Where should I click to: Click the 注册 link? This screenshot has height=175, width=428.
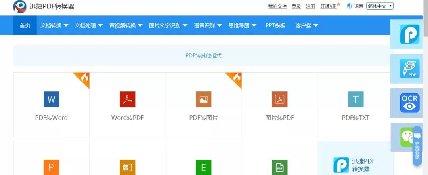pyautogui.click(x=310, y=6)
